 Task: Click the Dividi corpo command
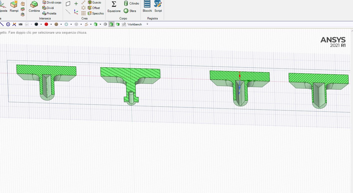[52, 2]
